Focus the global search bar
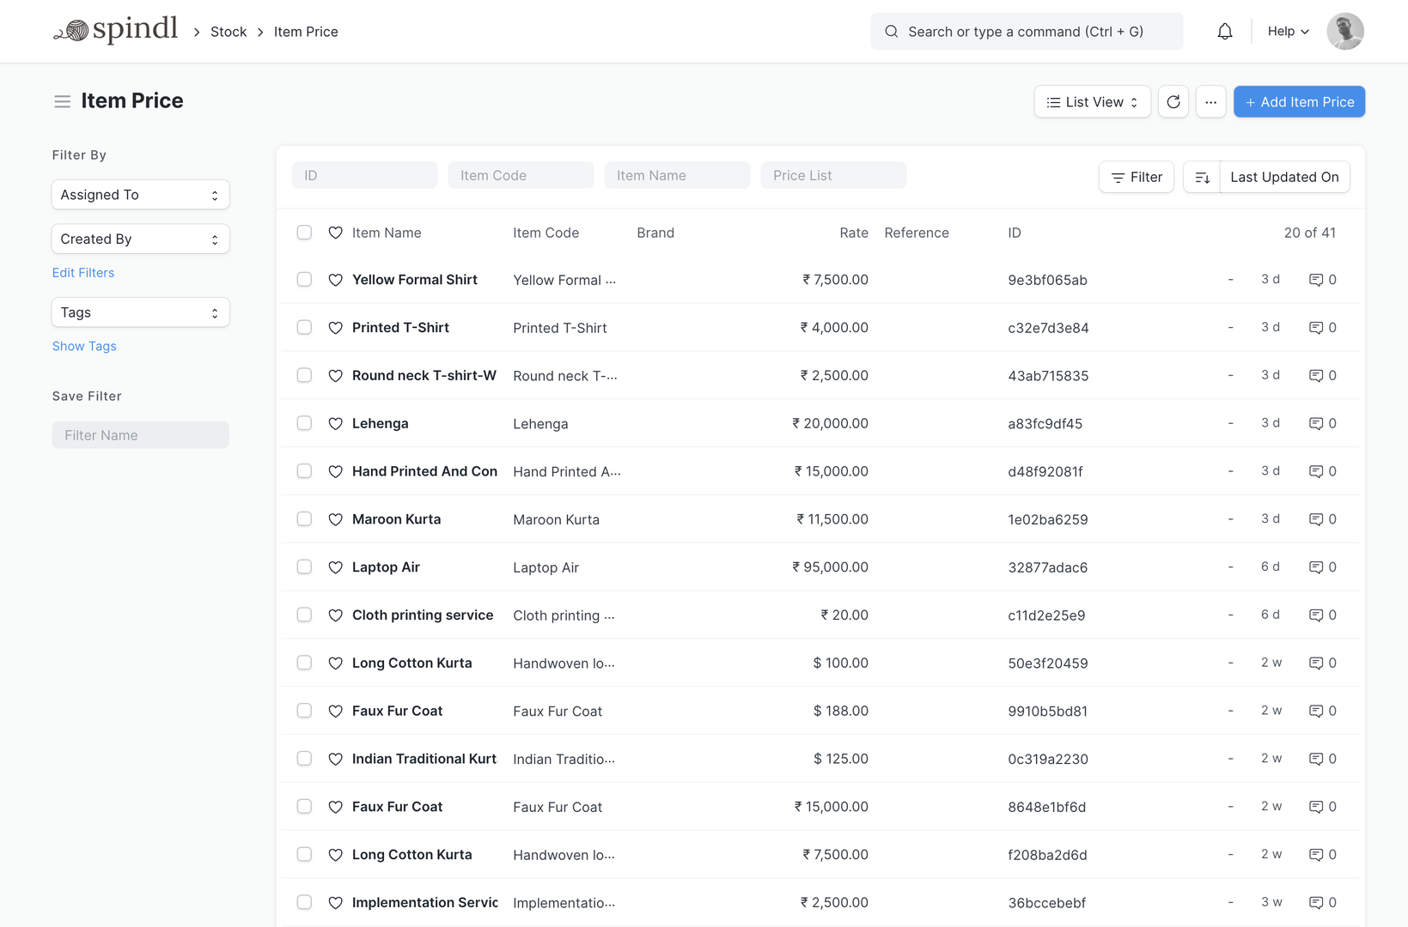Screen dimensions: 1408x927 pyautogui.click(x=1027, y=32)
